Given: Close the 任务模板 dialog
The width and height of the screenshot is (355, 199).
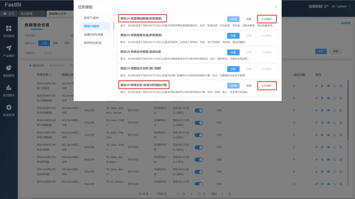Looking at the screenshot, I should 276,7.
